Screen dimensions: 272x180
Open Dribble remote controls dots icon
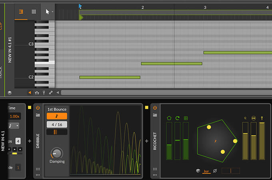38,169
